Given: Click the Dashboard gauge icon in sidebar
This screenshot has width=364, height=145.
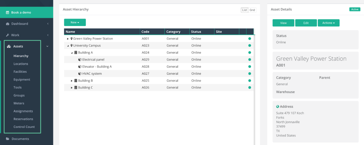Looking at the screenshot, I should point(8,24).
